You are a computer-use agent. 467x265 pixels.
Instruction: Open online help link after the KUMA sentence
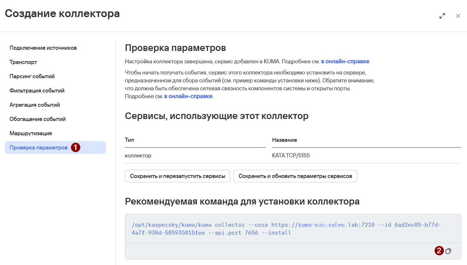point(345,61)
